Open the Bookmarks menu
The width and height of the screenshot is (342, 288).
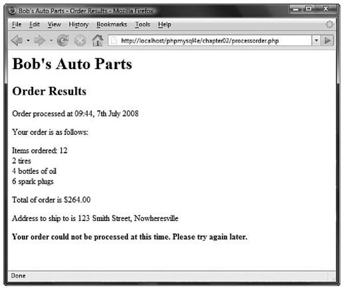click(x=112, y=25)
